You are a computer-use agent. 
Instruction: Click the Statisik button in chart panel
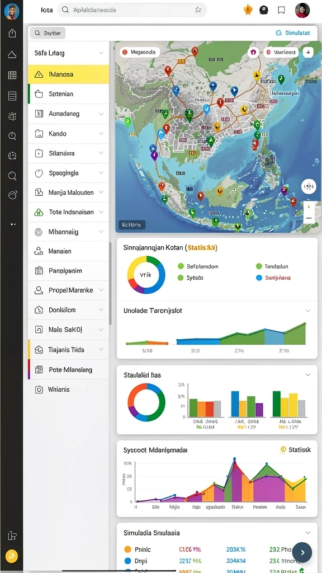[x=295, y=450]
